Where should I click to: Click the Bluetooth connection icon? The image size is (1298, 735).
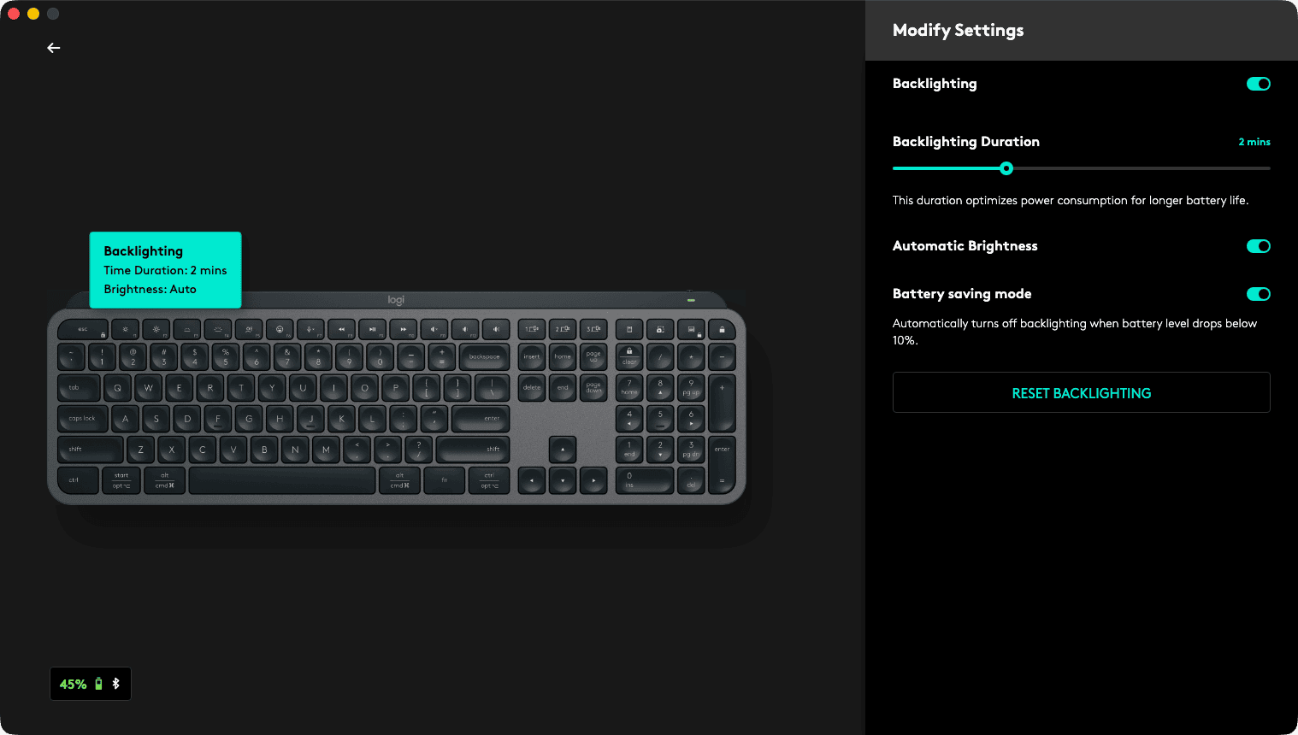click(115, 684)
